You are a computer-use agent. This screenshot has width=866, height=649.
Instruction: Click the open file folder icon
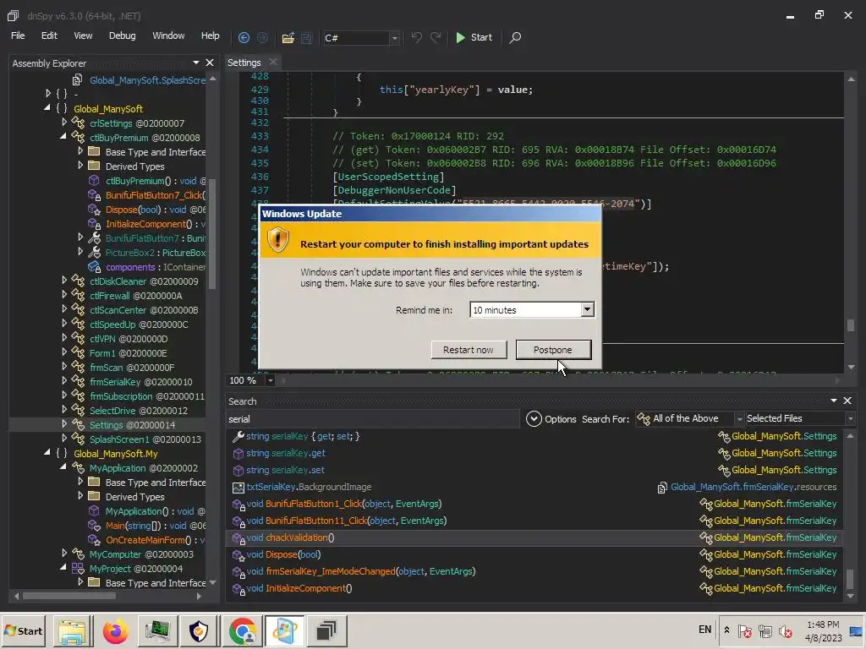(x=288, y=37)
